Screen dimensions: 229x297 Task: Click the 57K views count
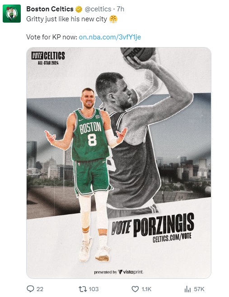tap(199, 289)
